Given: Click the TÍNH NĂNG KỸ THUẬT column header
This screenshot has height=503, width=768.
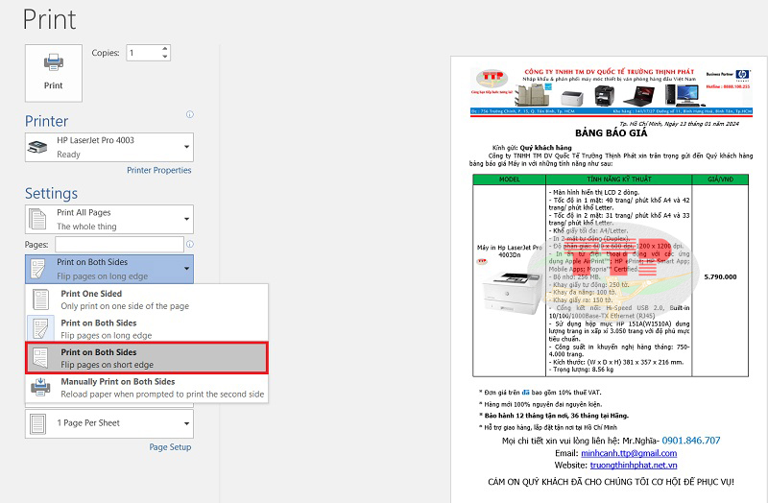Looking at the screenshot, I should click(619, 180).
